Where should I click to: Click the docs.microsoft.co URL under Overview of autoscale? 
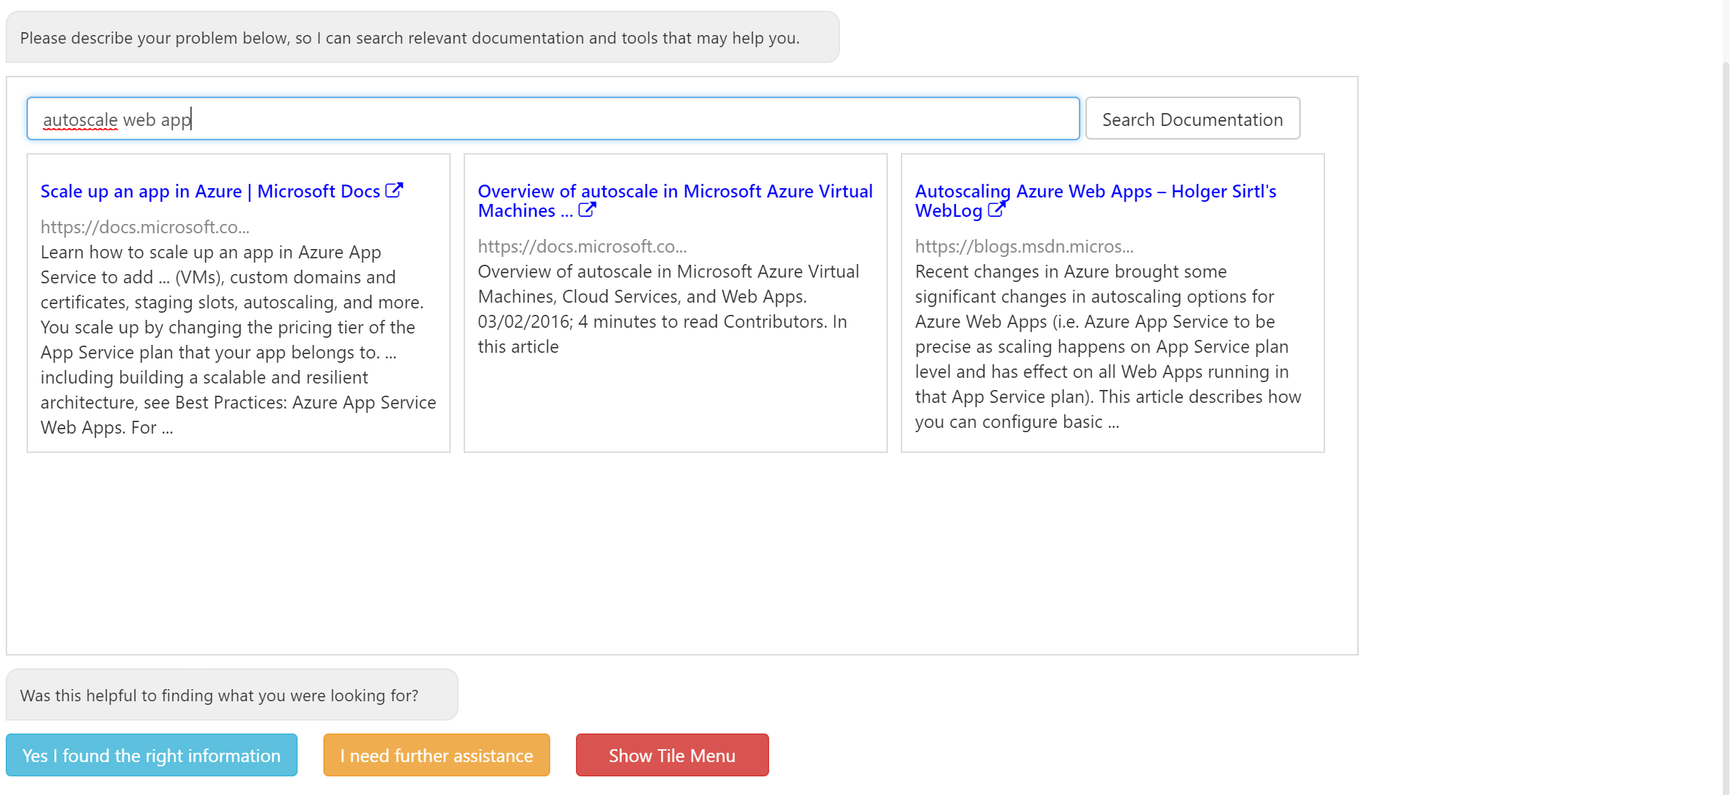tap(582, 246)
